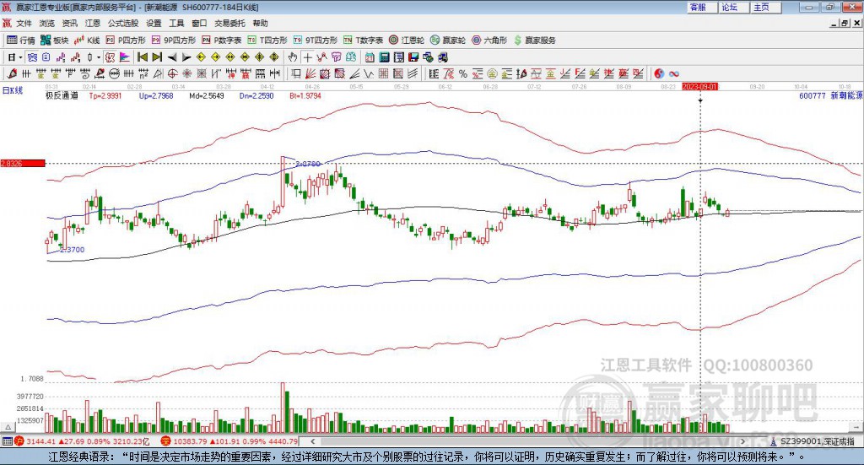Open the 9T四方形 tool
Viewport: 864px width, 465px height.
tap(316, 41)
